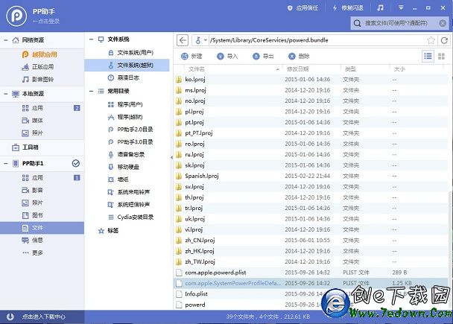Click the lightning repair option in title bar
The width and height of the screenshot is (453, 324).
pos(348,8)
